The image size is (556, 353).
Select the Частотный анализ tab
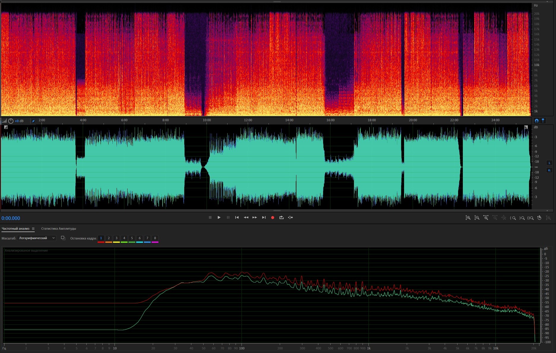tap(15, 229)
